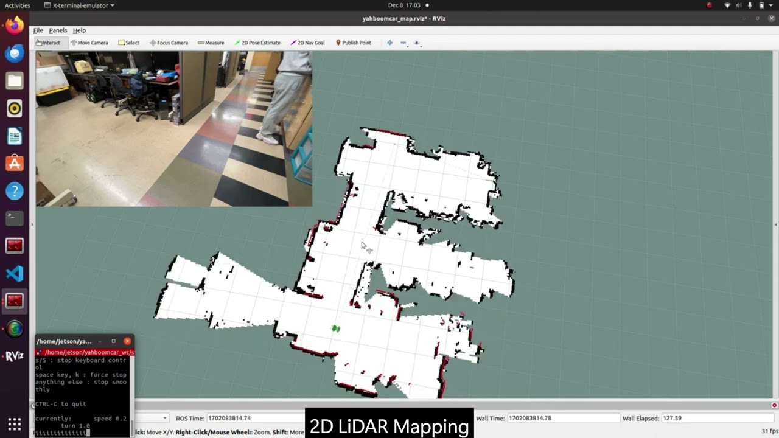Image resolution: width=779 pixels, height=438 pixels.
Task: Open Activities overview
Action: coord(17,5)
